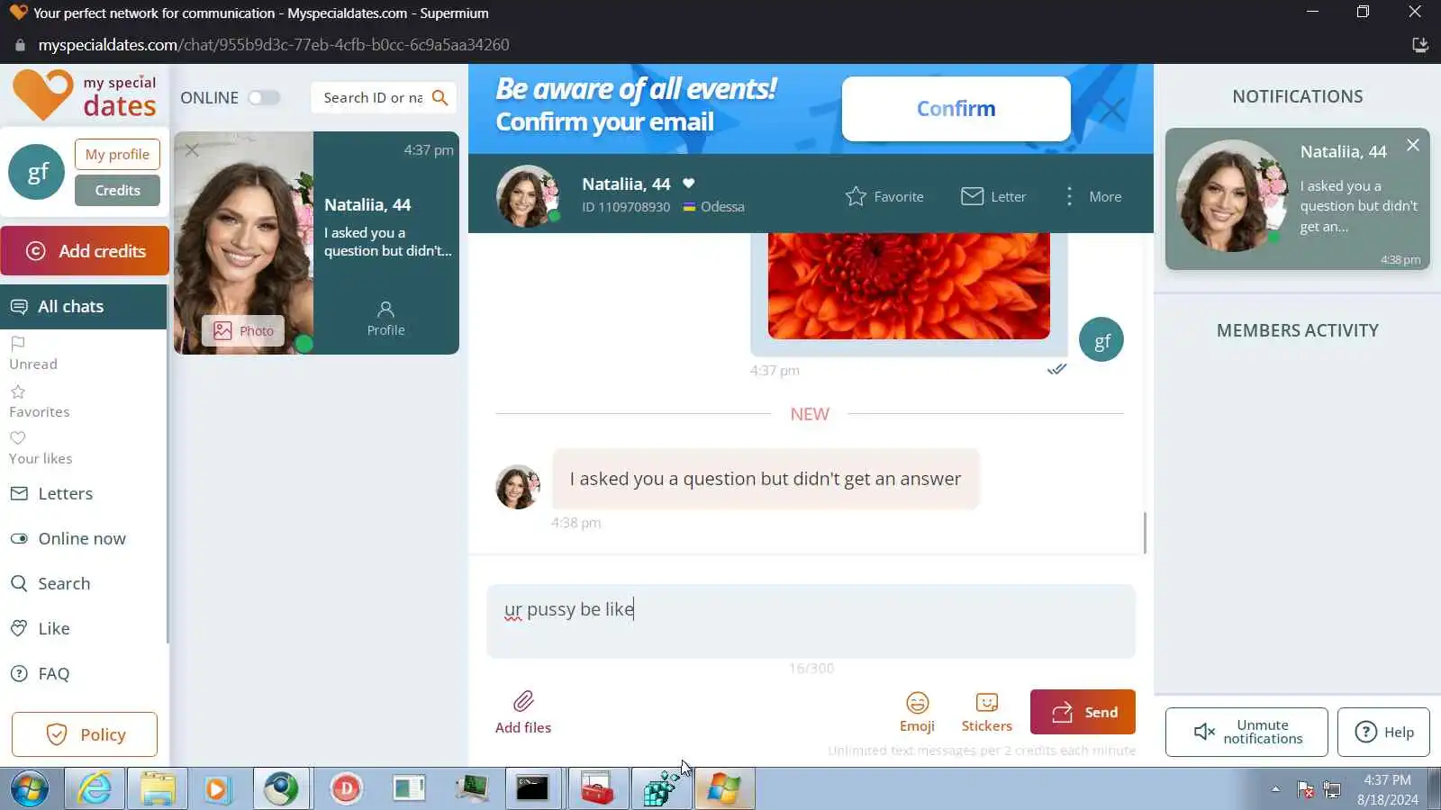Write a Letter to Nataliia
The height and width of the screenshot is (810, 1441).
tap(993, 196)
